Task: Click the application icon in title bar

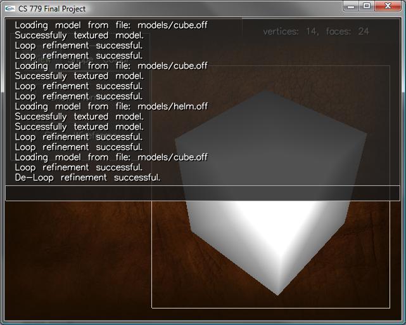Action: coord(10,8)
